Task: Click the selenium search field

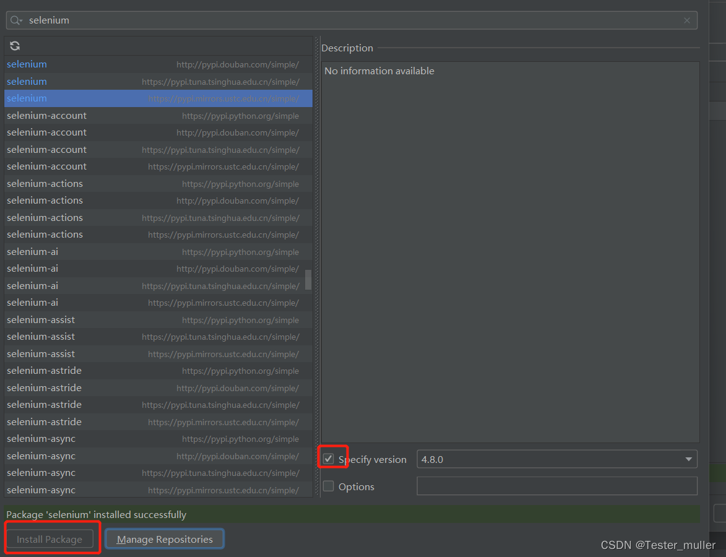Action: tap(352, 20)
